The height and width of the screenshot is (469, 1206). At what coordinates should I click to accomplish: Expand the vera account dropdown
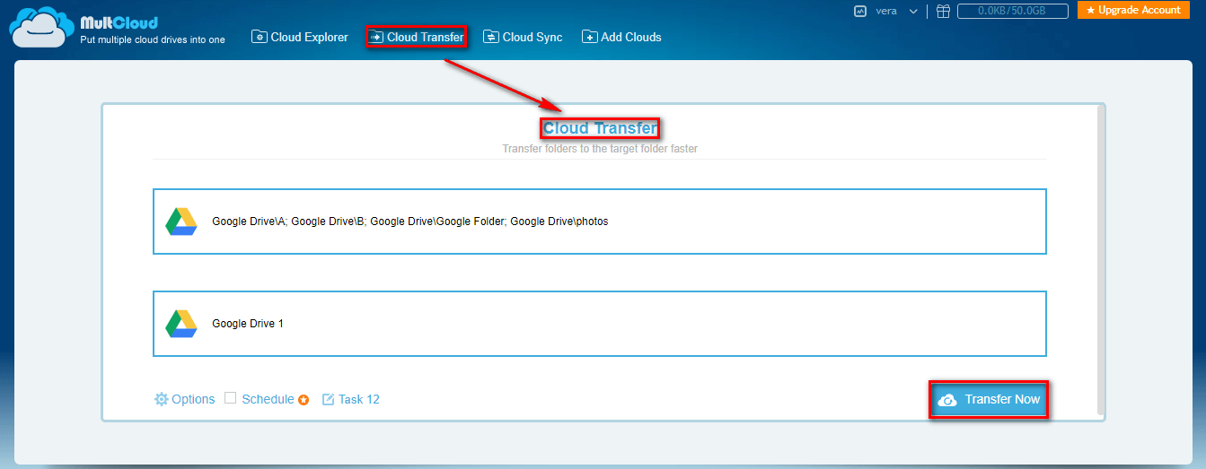point(913,12)
